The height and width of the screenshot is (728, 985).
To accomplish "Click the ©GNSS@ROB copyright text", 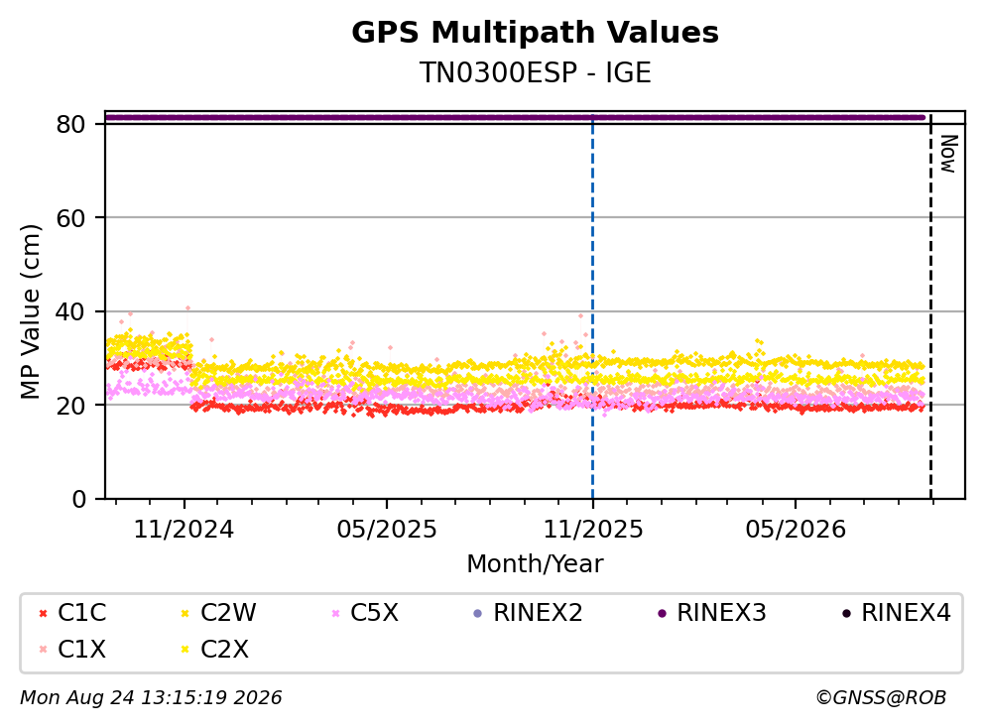I will (881, 698).
